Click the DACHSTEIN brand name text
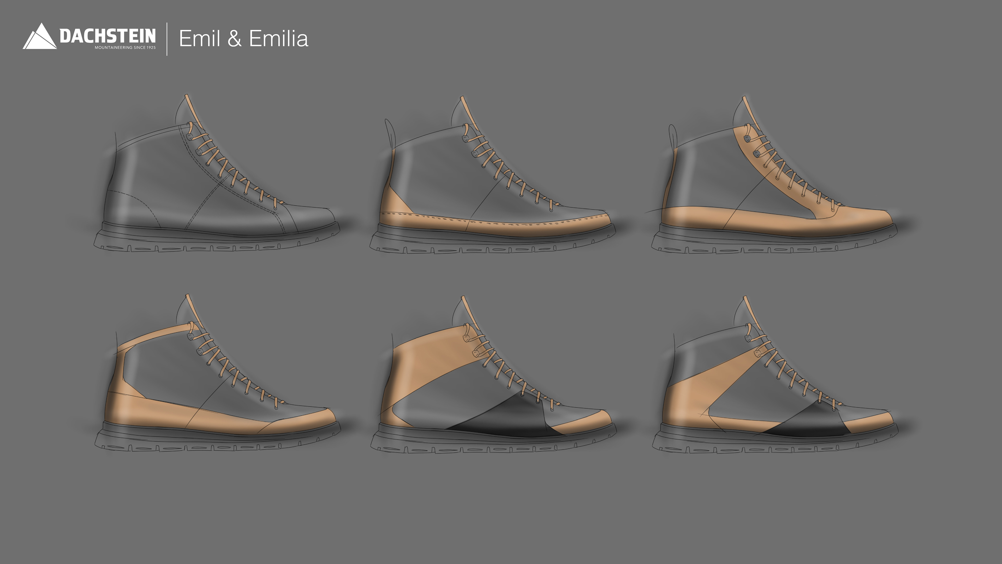The image size is (1002, 564). pyautogui.click(x=108, y=36)
